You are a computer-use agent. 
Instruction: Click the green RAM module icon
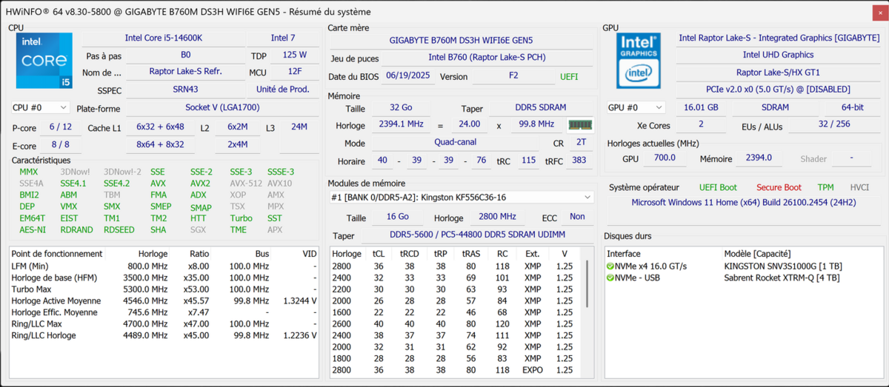pyautogui.click(x=580, y=125)
